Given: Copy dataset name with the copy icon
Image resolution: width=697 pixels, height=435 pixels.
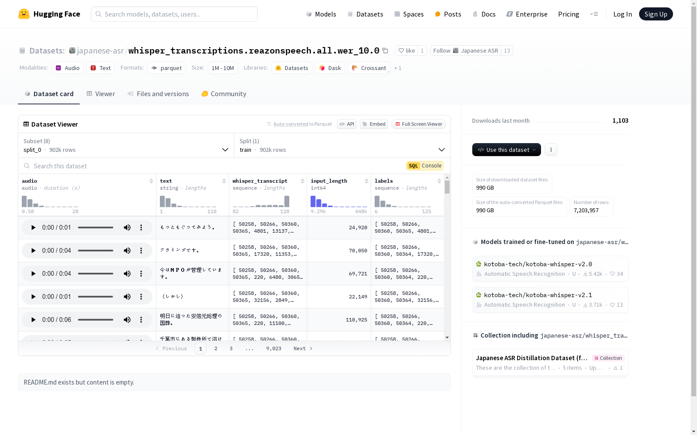Looking at the screenshot, I should tap(385, 50).
